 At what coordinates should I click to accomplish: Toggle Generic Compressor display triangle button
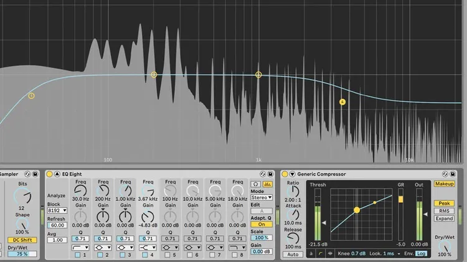click(x=292, y=174)
